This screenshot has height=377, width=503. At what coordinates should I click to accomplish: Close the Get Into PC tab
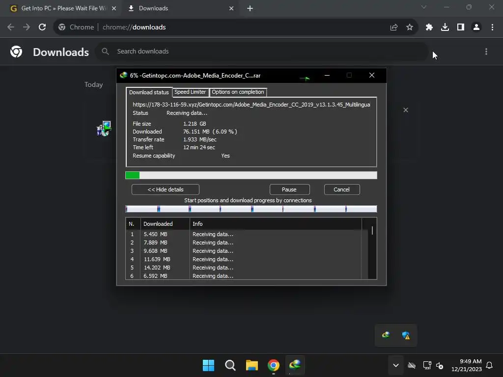(x=114, y=8)
